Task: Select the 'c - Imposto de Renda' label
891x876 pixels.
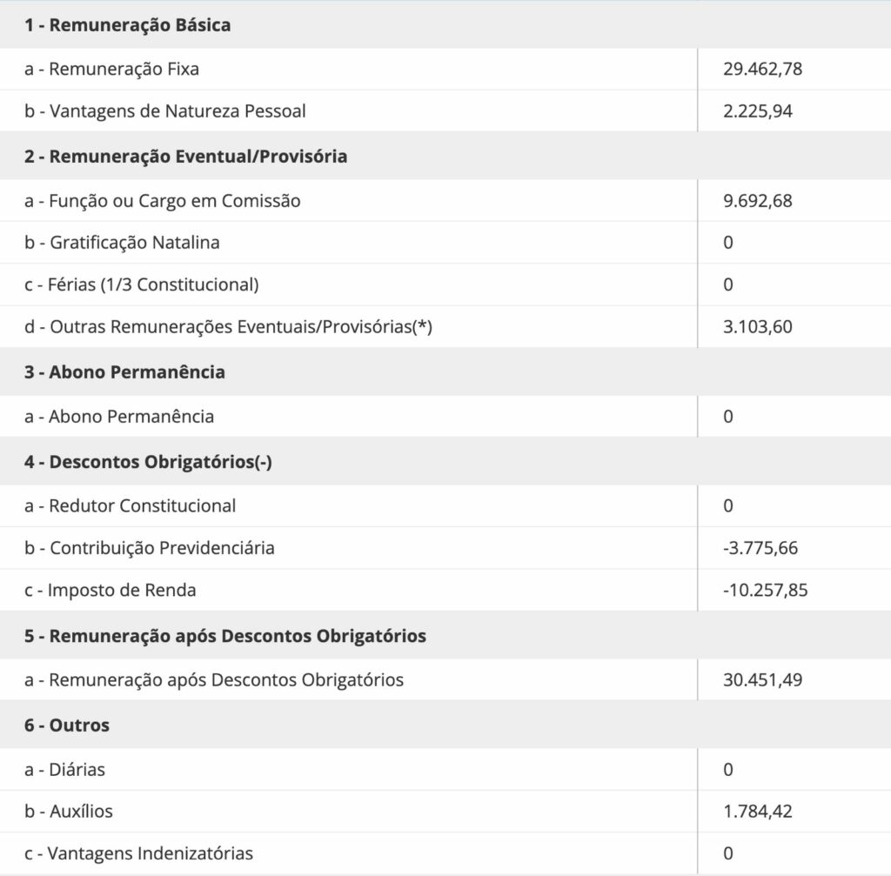Action: pyautogui.click(x=111, y=590)
